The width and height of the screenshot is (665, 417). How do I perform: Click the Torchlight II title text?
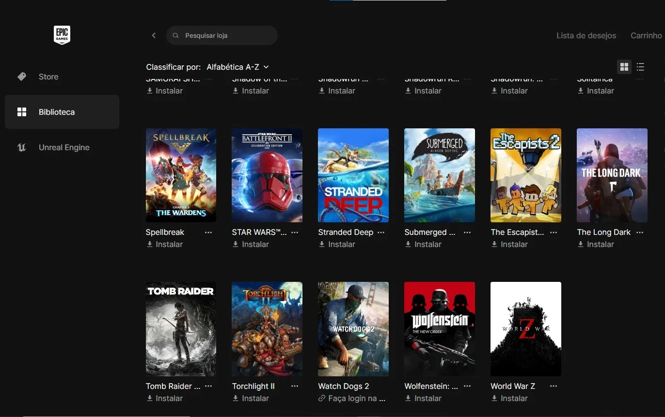253,386
